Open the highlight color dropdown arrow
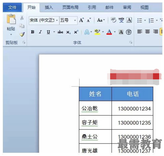The width and height of the screenshot is (164, 156). coord(103,32)
